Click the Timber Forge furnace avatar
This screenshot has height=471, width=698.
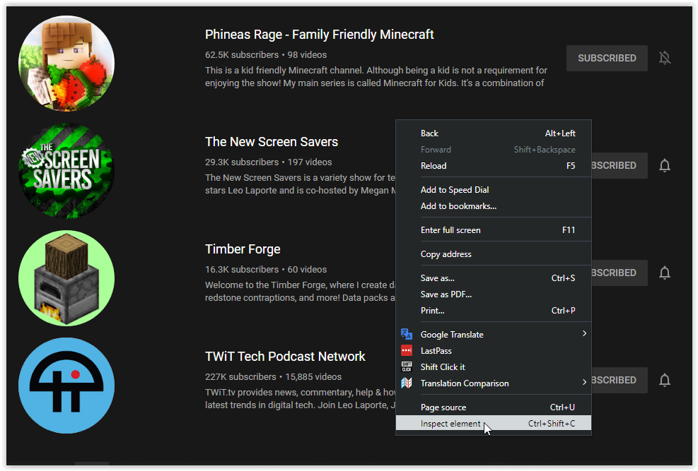[66, 278]
